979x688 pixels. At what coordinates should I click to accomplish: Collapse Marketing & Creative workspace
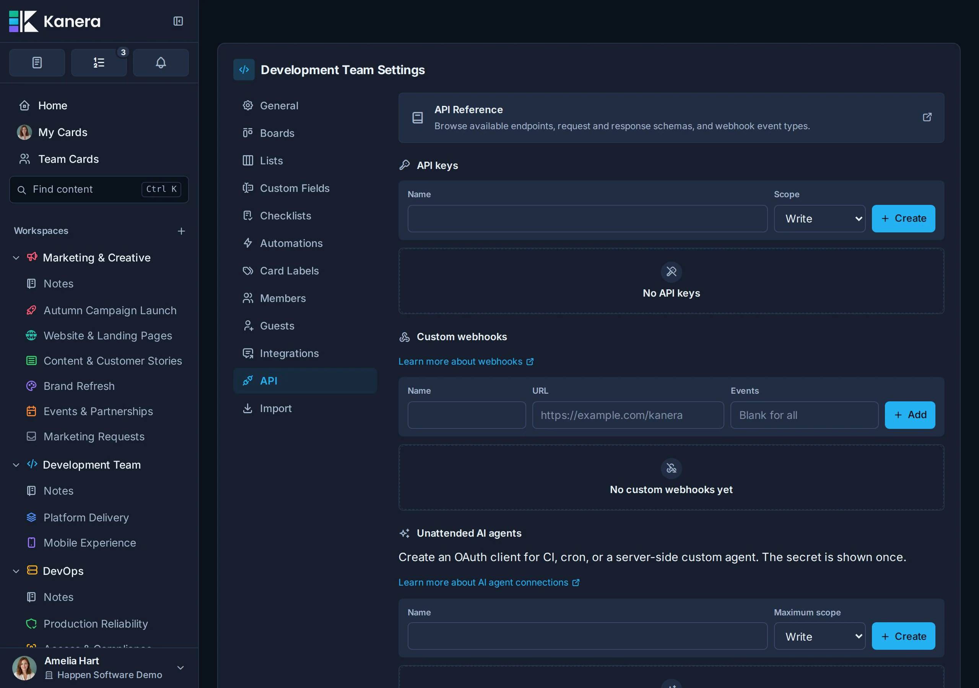click(x=16, y=258)
